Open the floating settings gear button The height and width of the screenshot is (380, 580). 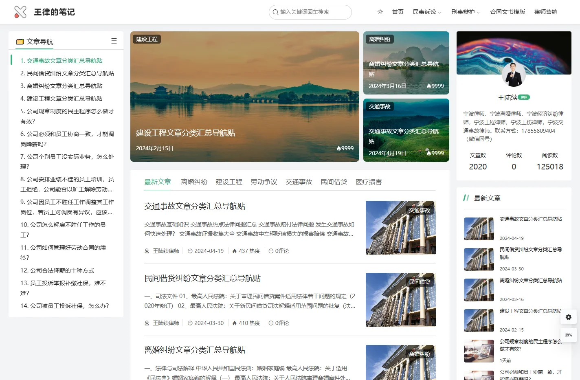(569, 317)
